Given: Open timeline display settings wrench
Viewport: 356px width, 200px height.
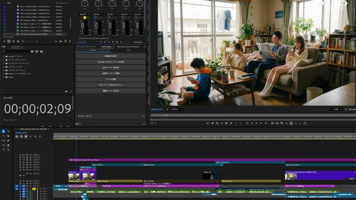Looking at the screenshot, I should click(35, 136).
